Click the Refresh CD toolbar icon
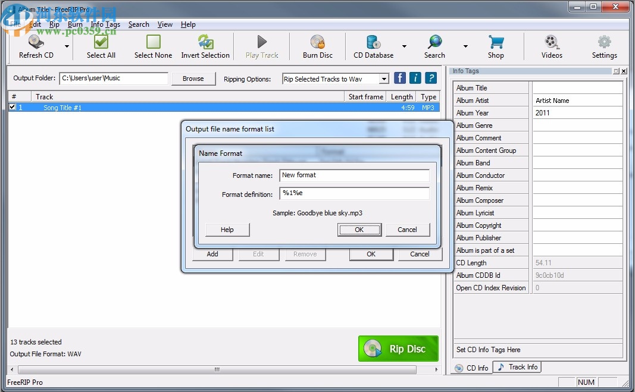 [36, 46]
